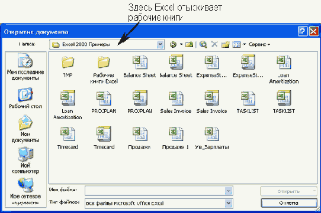The image size is (321, 213).
Task: Expand the Views dropdown arrow
Action: click(244, 44)
